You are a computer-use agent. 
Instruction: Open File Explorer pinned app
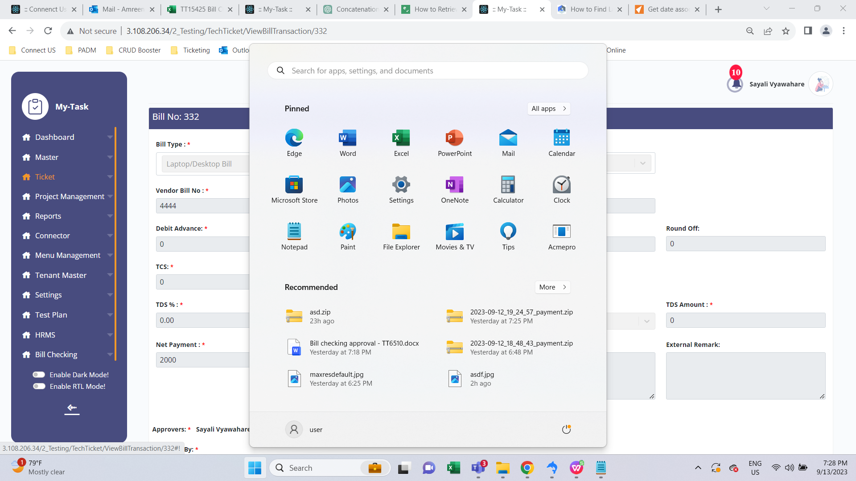401,236
